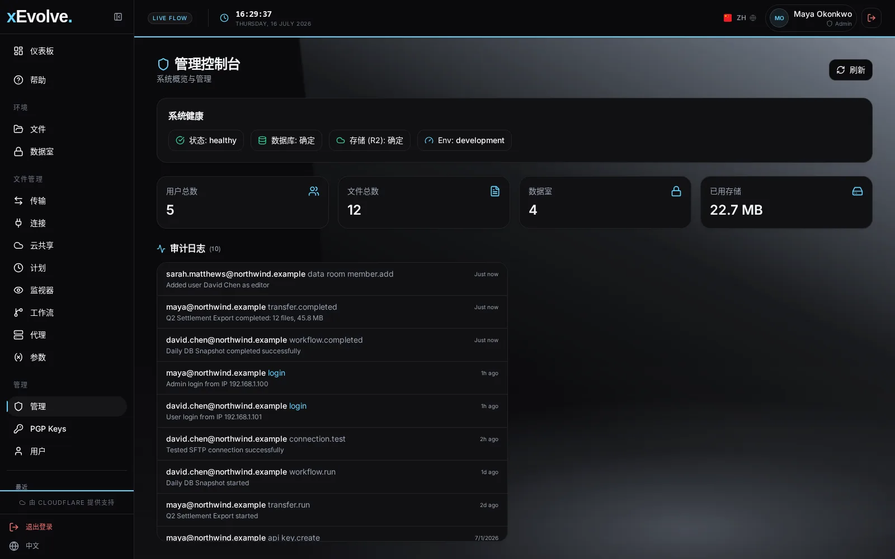
Task: Click the MO user avatar
Action: (779, 18)
